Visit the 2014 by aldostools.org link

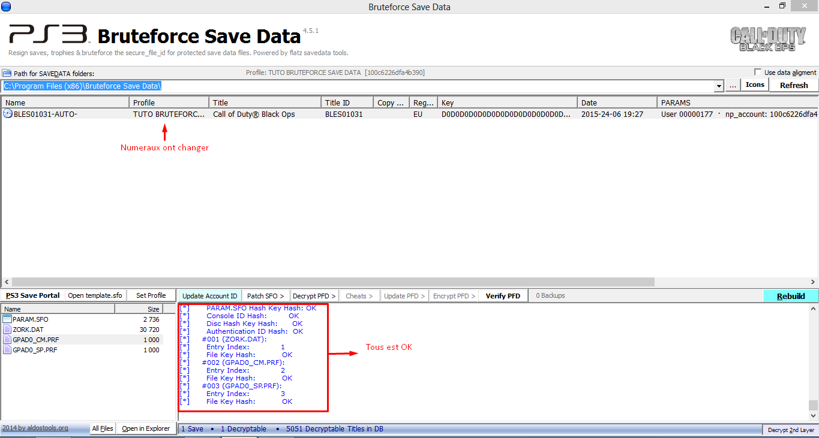click(35, 428)
